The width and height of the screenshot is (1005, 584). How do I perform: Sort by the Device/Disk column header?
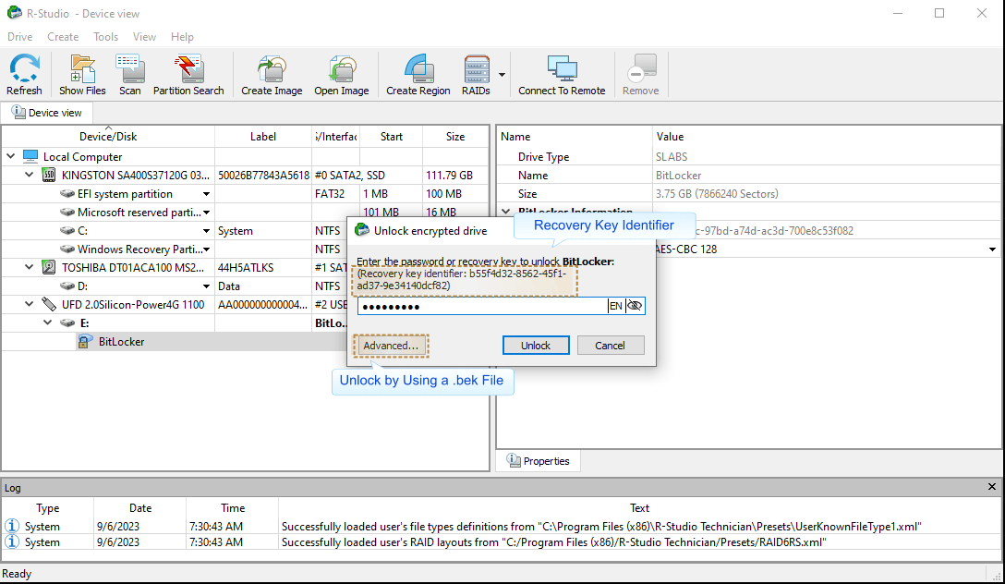pyautogui.click(x=108, y=137)
